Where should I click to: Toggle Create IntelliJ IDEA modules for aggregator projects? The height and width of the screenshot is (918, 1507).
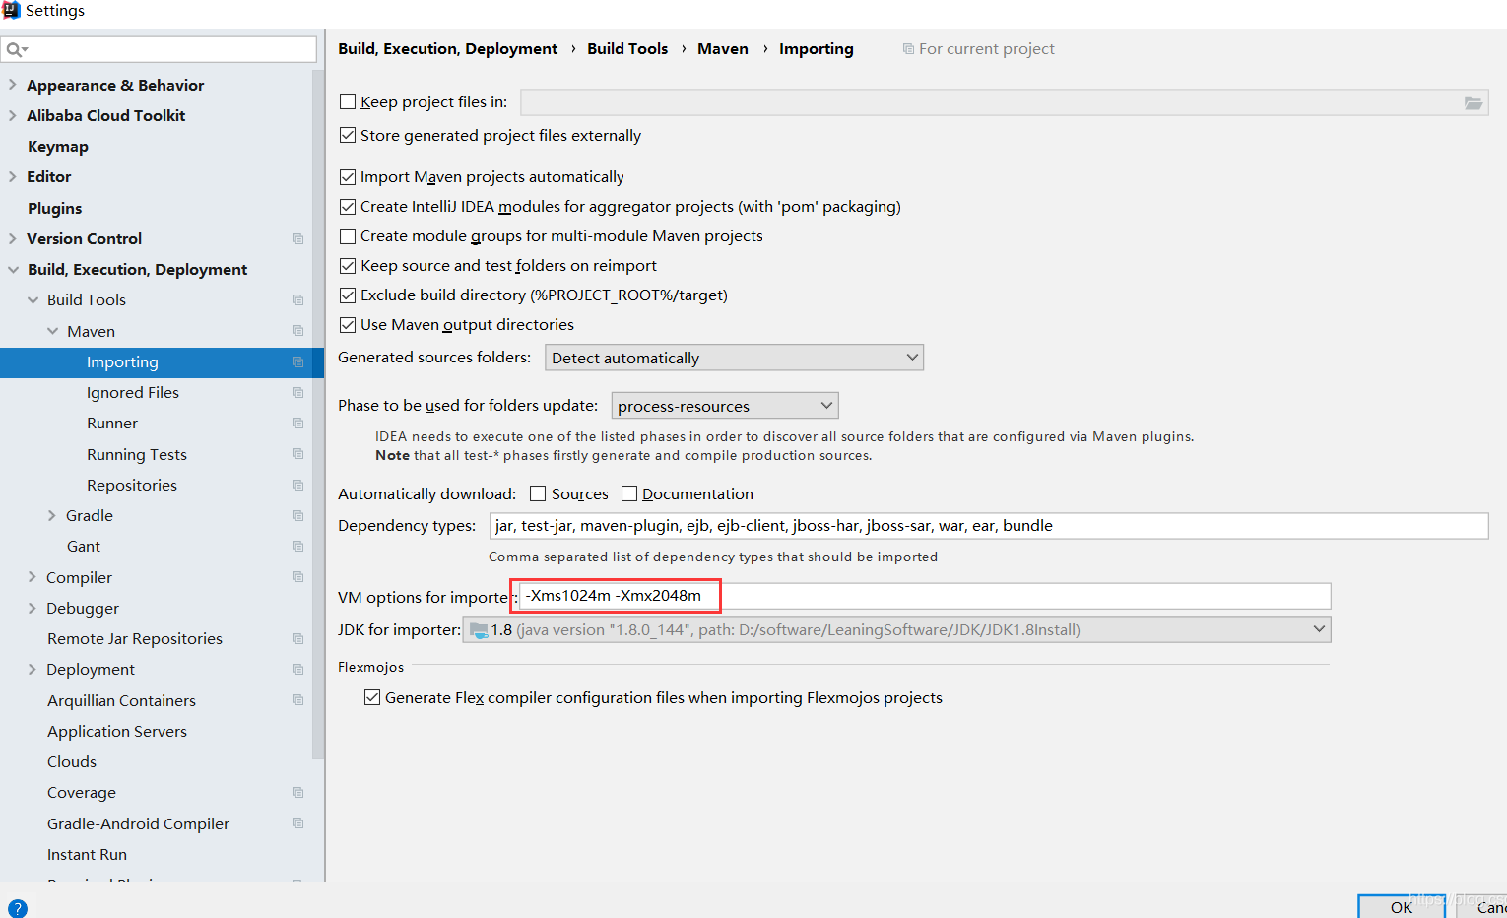[x=348, y=207]
